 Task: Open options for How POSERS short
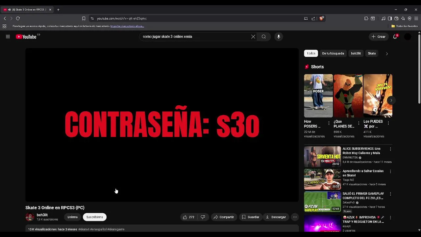point(329,123)
